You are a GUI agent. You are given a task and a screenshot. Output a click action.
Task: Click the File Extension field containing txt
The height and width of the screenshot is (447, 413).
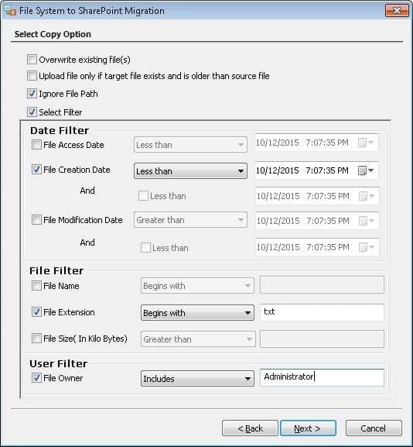322,312
